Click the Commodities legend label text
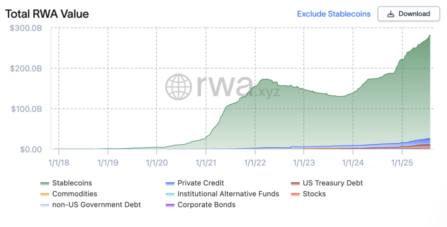 [x=75, y=194]
